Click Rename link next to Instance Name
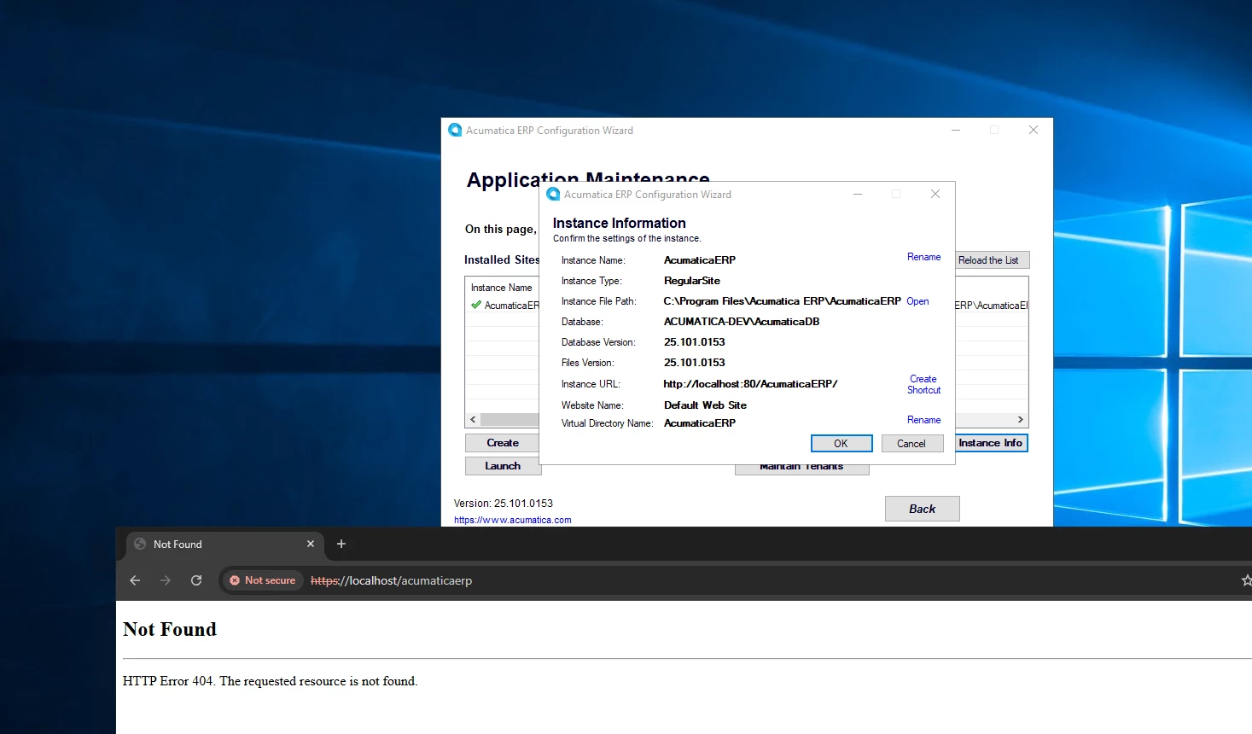 [x=923, y=257]
